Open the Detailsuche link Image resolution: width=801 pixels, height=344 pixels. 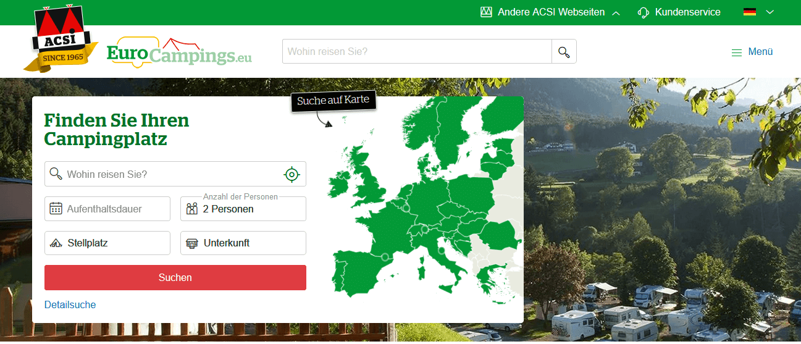point(70,305)
